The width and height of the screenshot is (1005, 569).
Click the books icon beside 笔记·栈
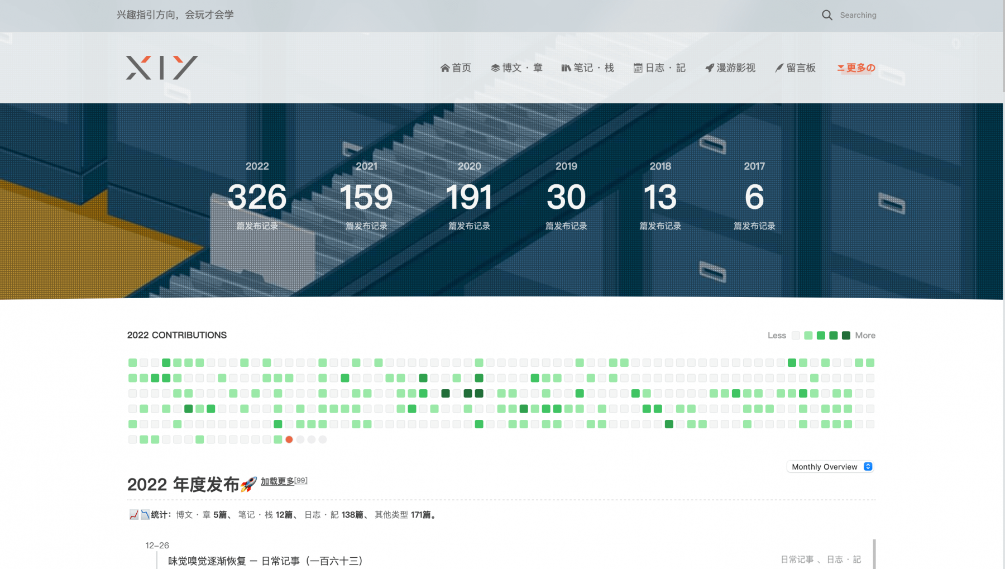click(566, 68)
